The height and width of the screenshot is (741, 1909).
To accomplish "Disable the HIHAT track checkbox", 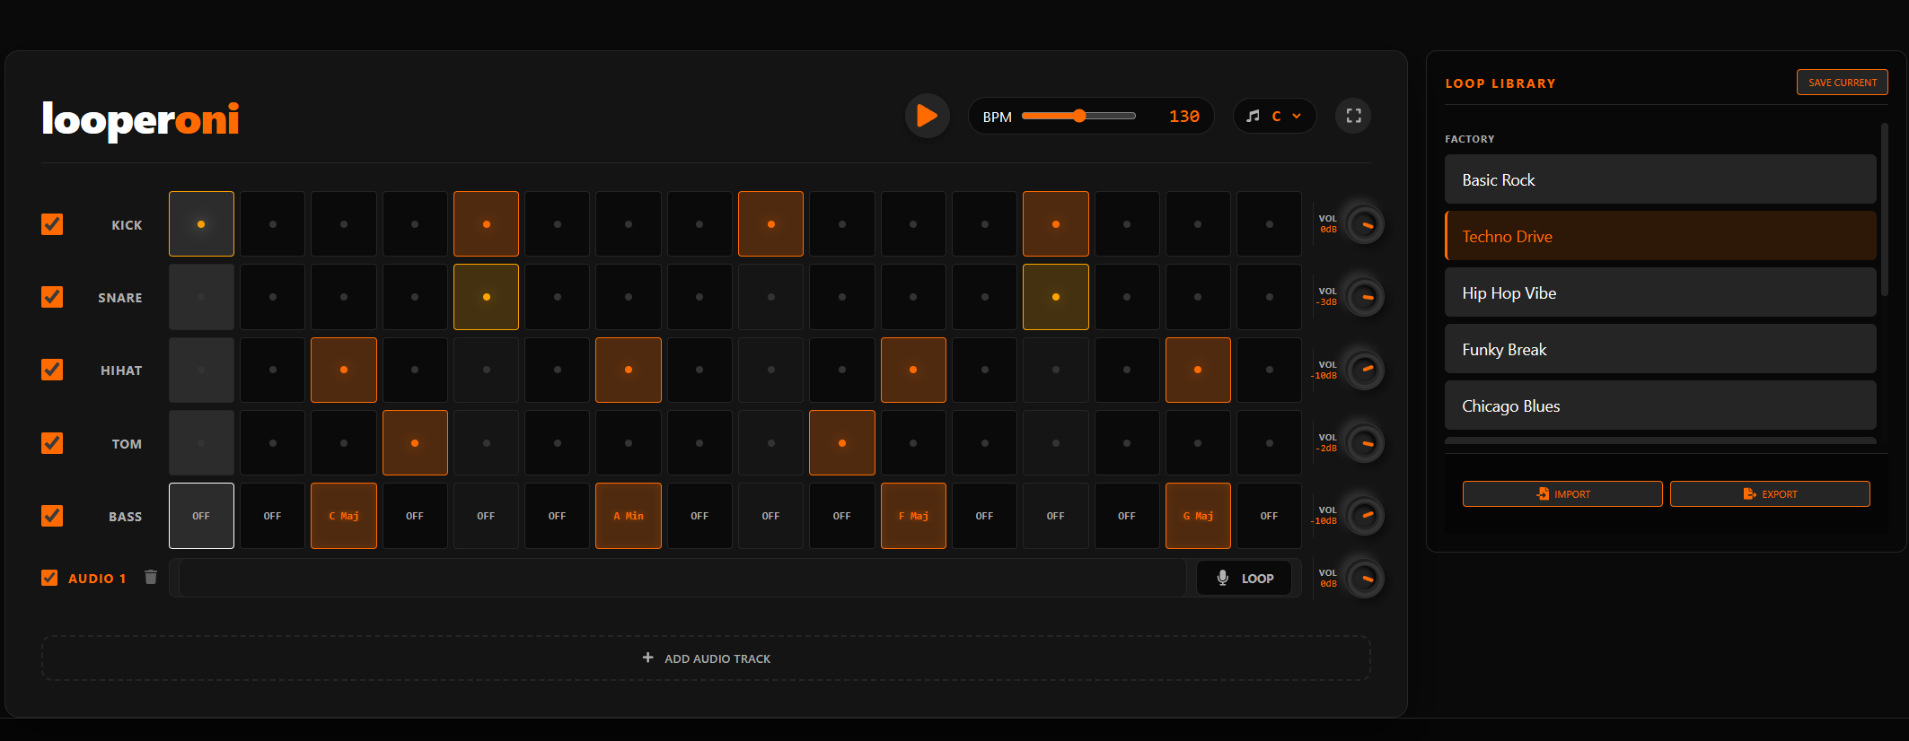I will [52, 370].
